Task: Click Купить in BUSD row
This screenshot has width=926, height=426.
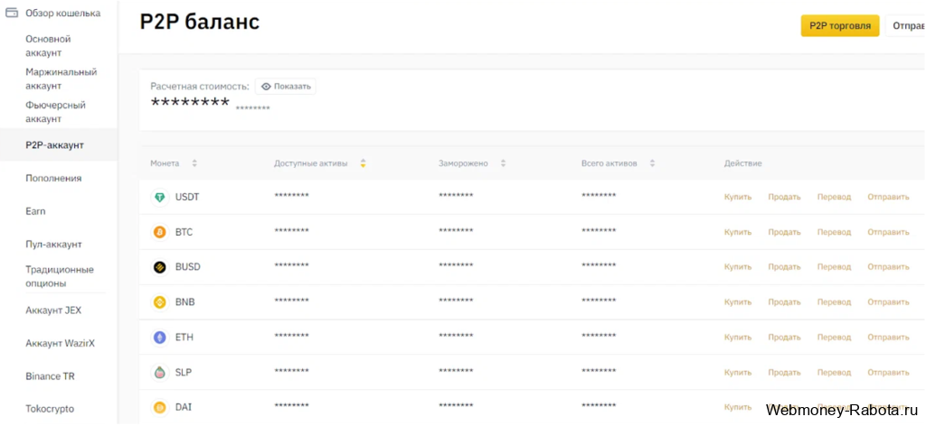Action: coord(738,267)
